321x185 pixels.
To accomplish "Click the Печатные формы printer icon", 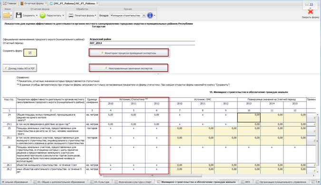I will coord(71,15).
